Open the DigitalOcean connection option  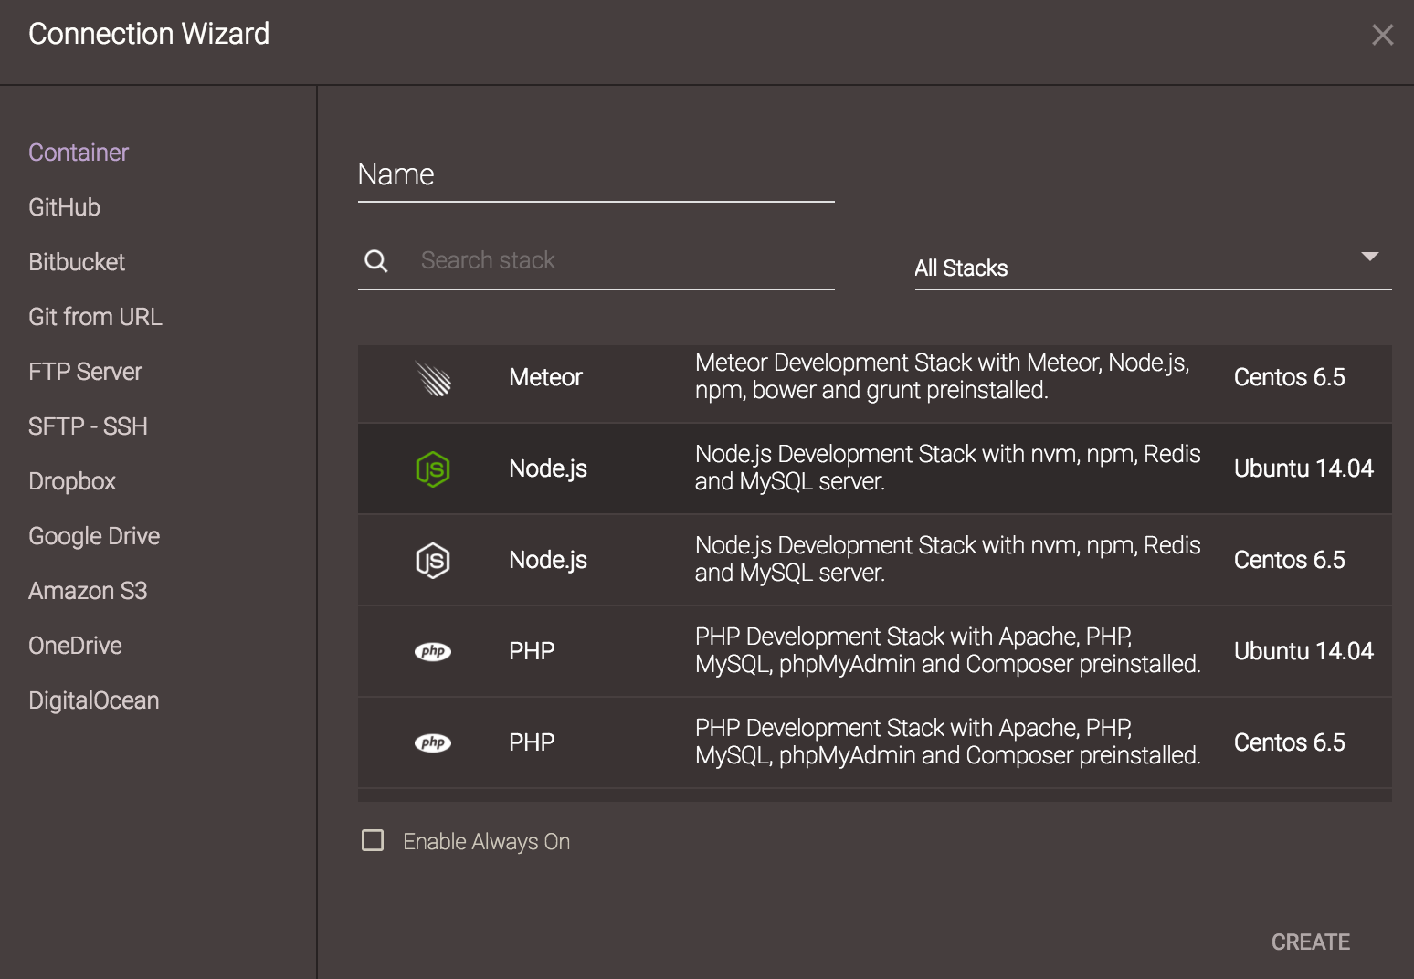93,700
